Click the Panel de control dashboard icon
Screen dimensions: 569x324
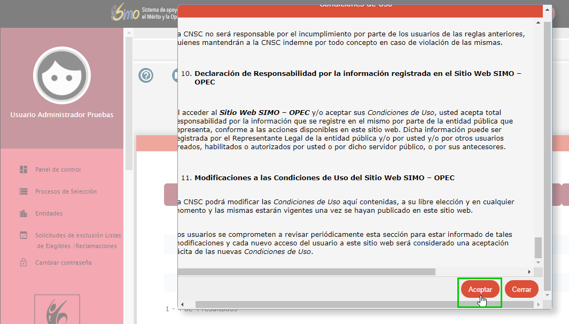[24, 169]
